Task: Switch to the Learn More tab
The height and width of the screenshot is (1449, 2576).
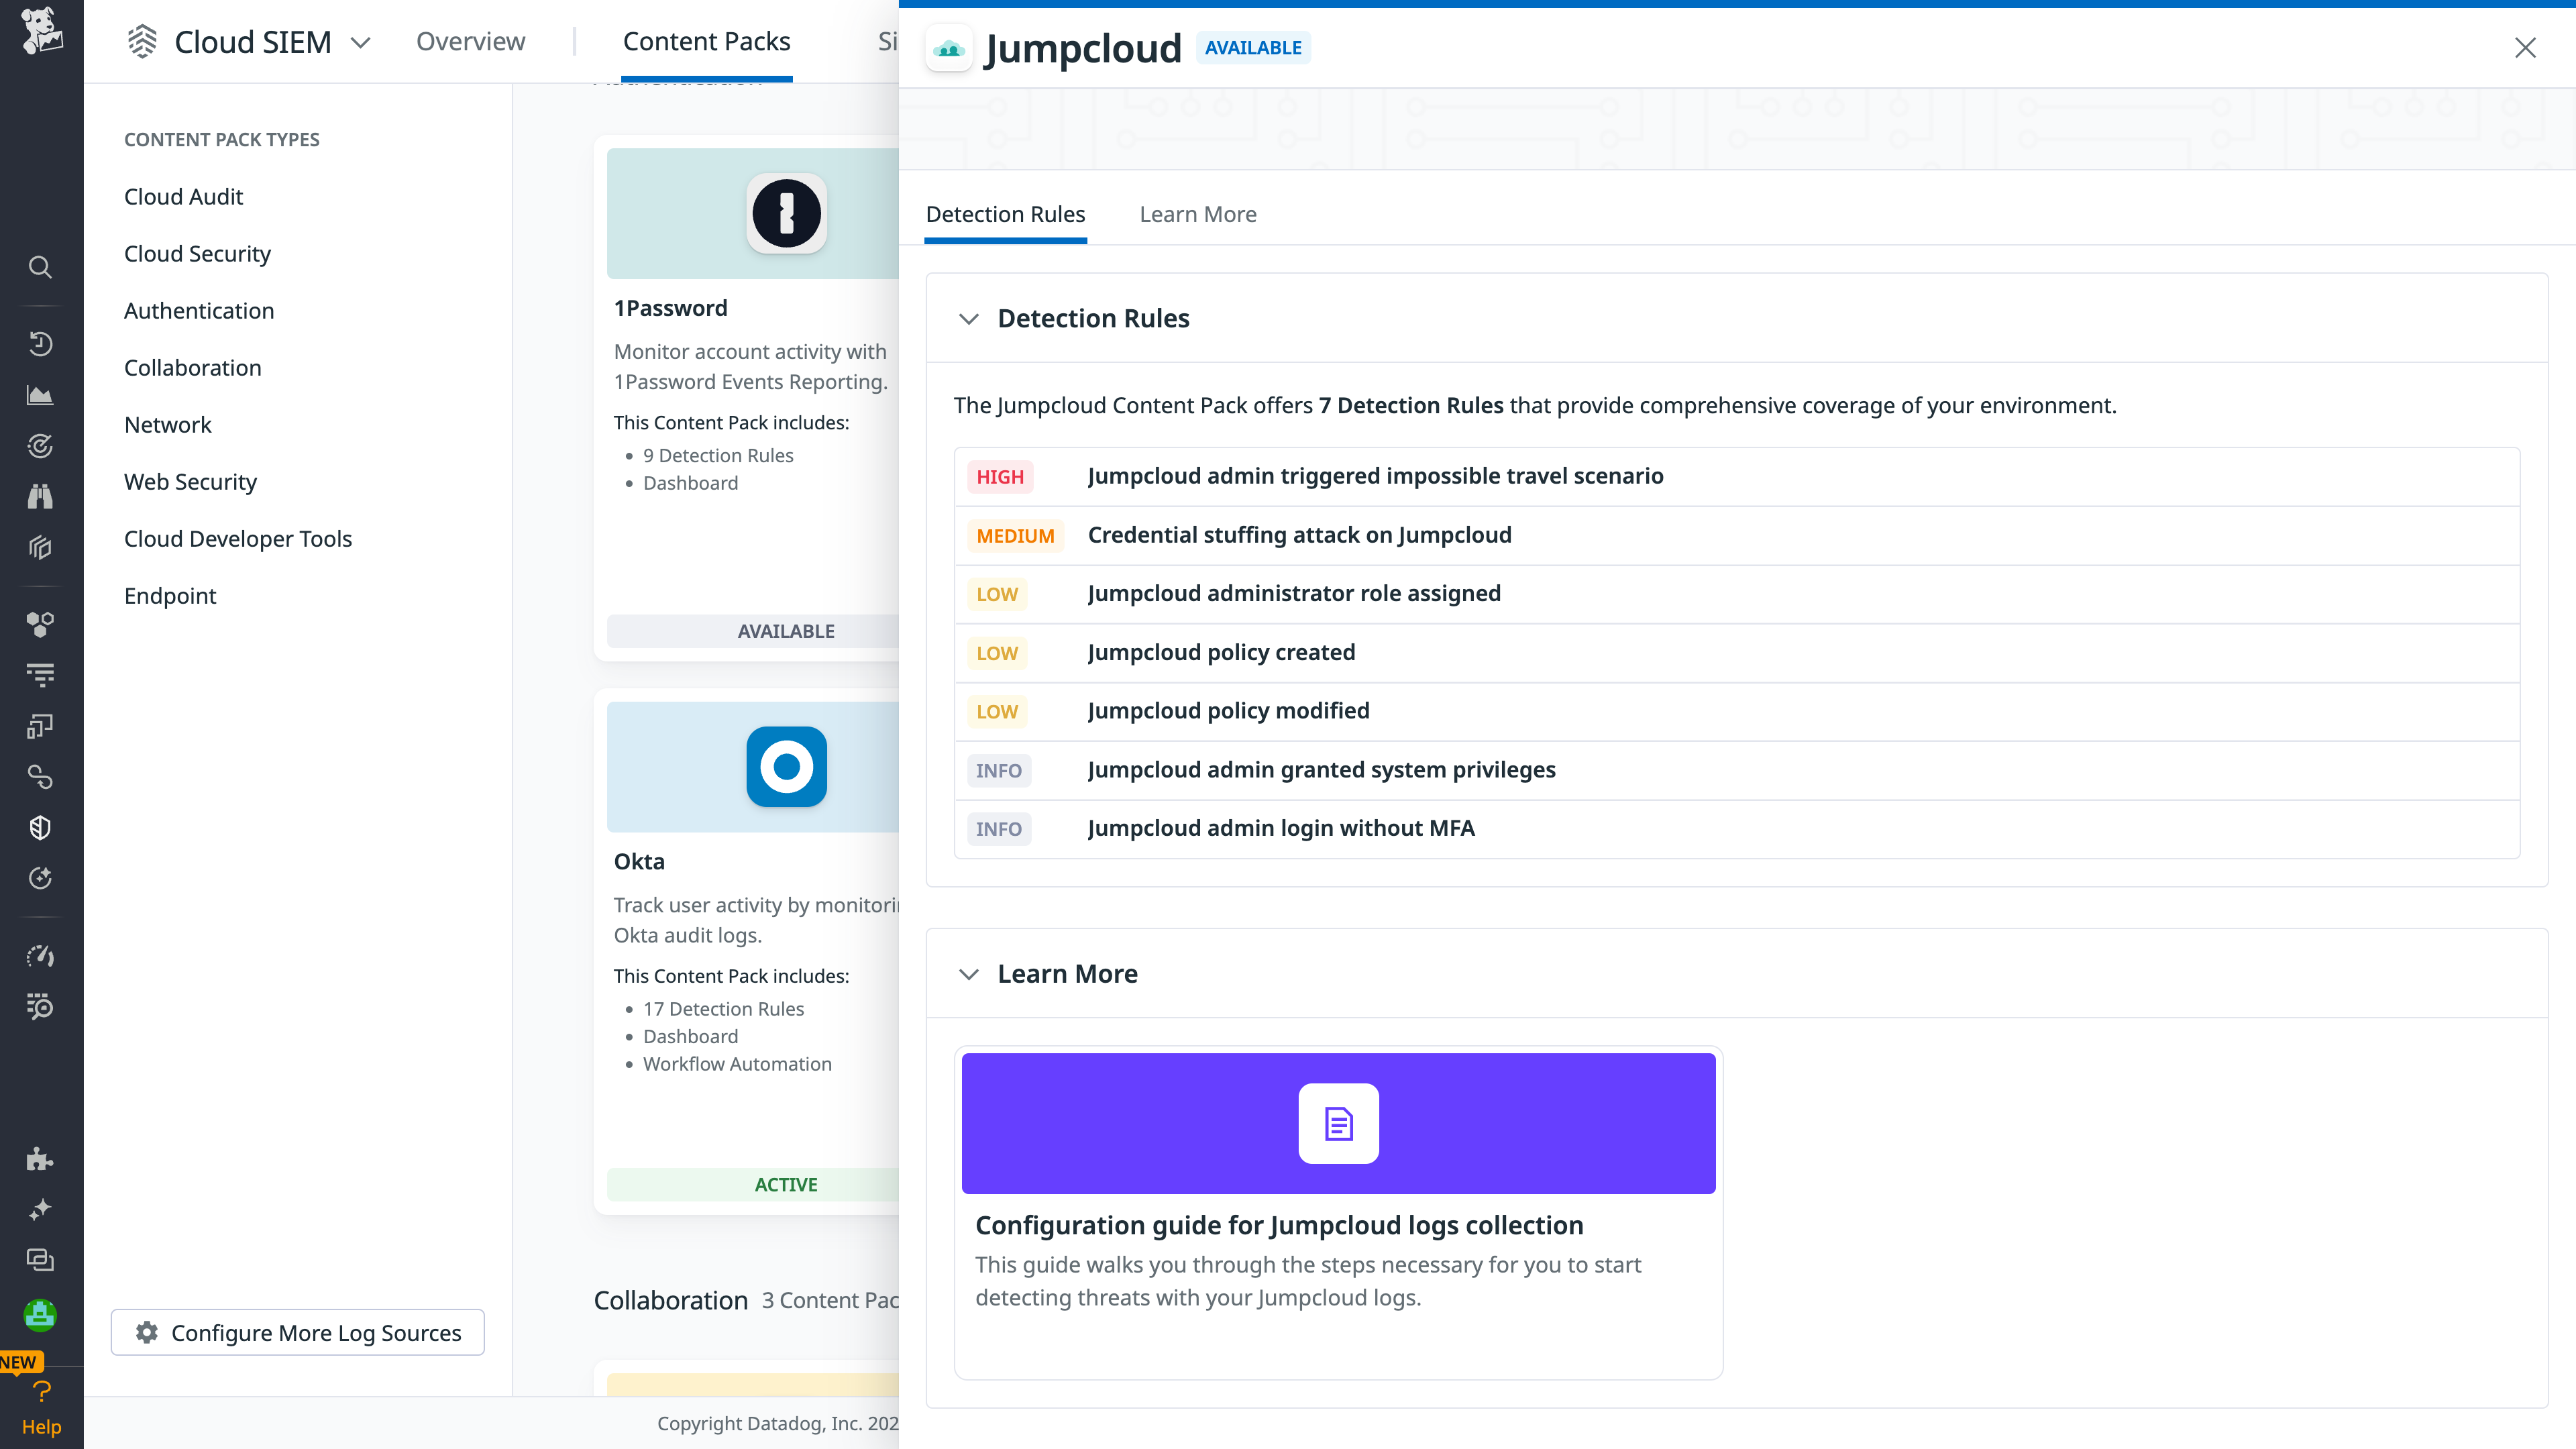Action: pyautogui.click(x=1197, y=214)
